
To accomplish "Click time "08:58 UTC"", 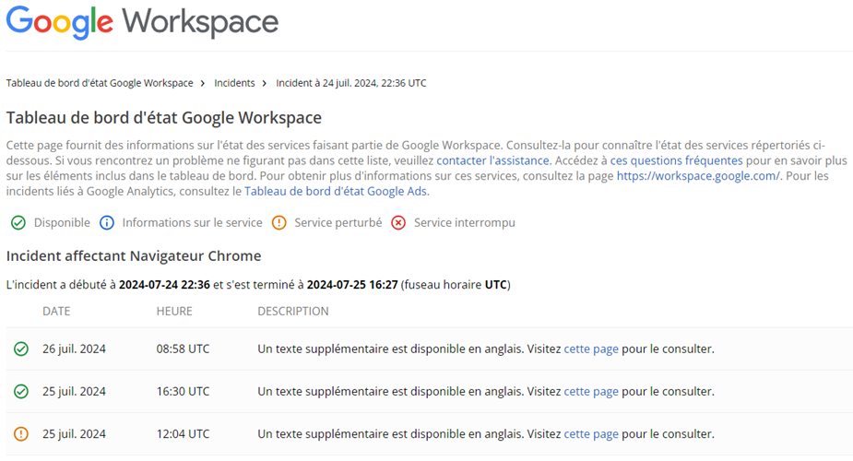I will (x=183, y=349).
